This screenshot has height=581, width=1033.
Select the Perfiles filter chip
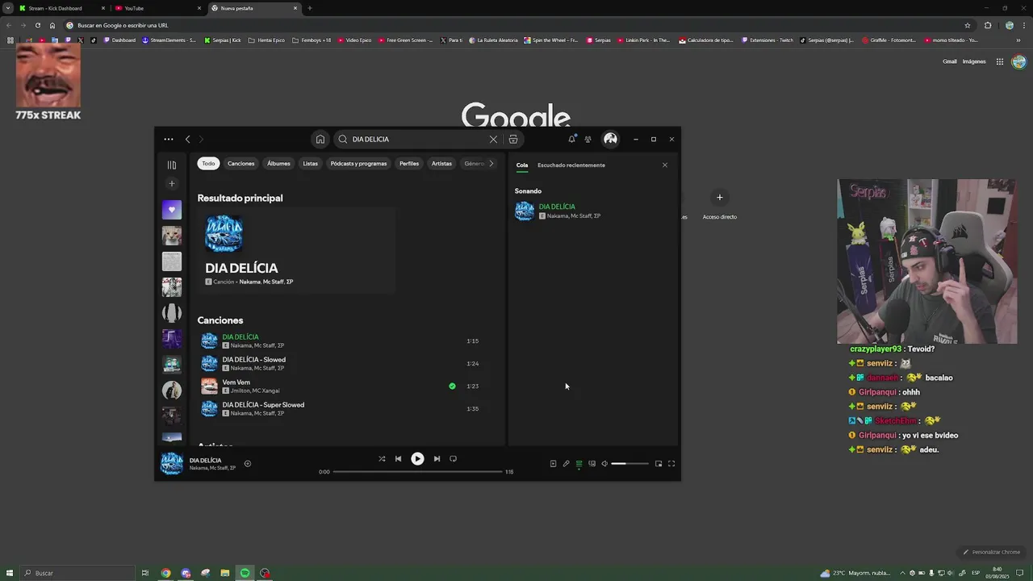click(x=409, y=163)
